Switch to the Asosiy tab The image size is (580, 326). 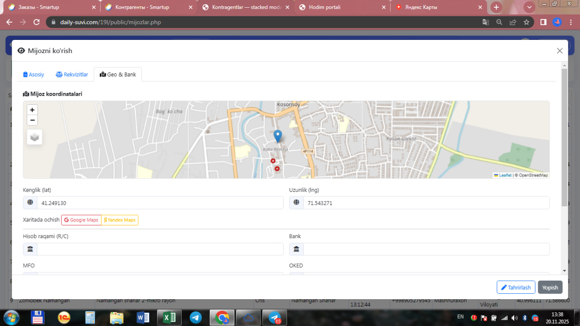[34, 74]
